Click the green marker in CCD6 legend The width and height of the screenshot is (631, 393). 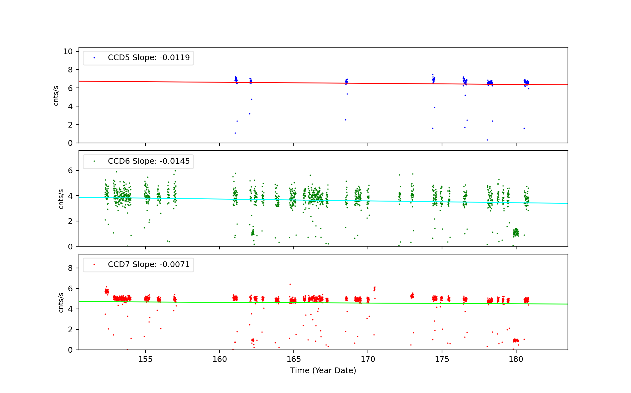click(x=94, y=161)
